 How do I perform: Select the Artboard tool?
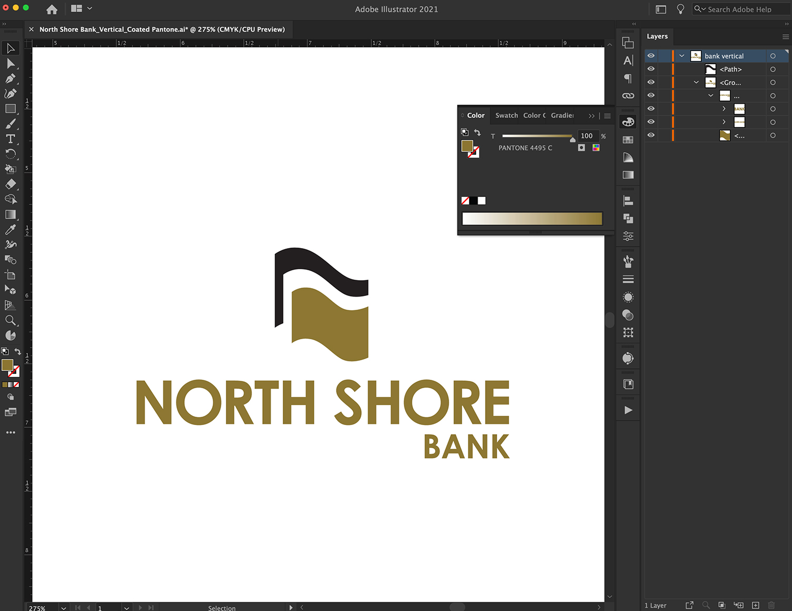tap(11, 275)
